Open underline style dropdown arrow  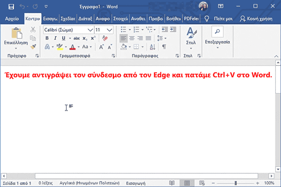(70, 38)
